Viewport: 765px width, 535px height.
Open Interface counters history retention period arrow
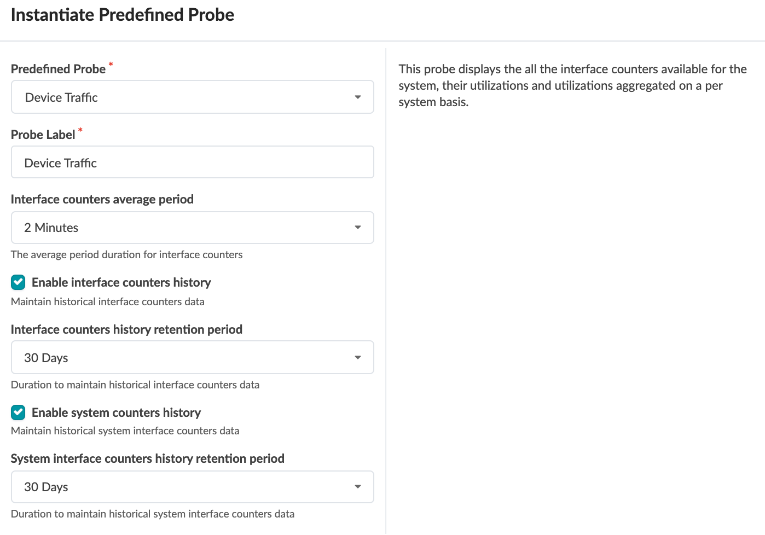pos(358,358)
